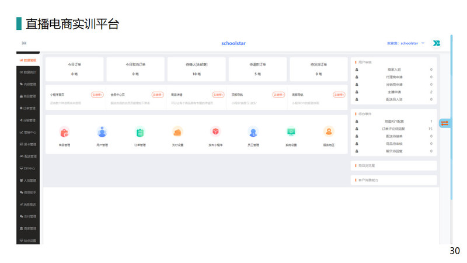467x263 pixels.
Task: Open 消息推送 in the sidebar
Action: (28, 205)
